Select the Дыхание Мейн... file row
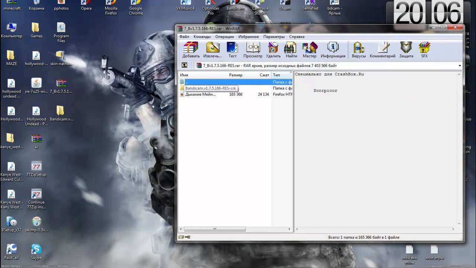The height and width of the screenshot is (268, 476). 235,94
